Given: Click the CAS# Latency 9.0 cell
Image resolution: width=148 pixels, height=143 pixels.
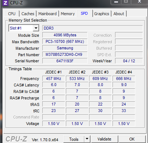Looking at the screenshot, I should coord(124,85).
